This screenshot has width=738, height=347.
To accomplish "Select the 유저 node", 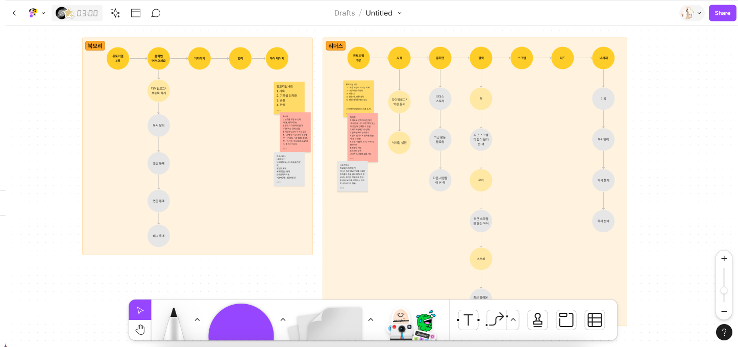I will point(481,180).
